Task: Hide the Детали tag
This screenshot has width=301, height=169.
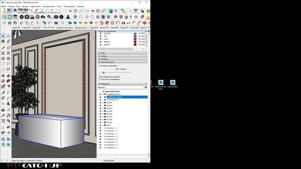Action: click(x=101, y=45)
